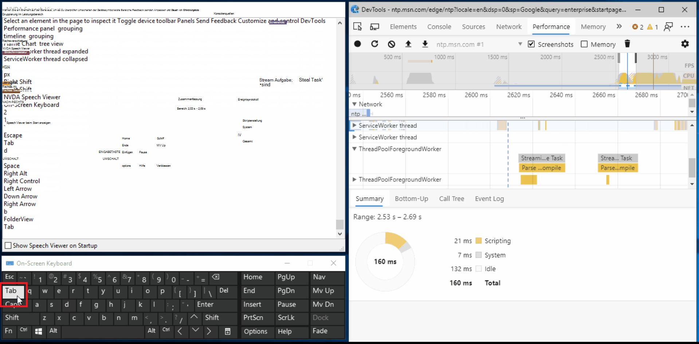Image resolution: width=699 pixels, height=344 pixels.
Task: Toggle Show Speech Viewer on Startup
Action: point(8,245)
